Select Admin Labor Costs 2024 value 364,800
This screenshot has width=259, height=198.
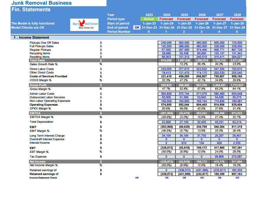pyautogui.click(x=166, y=94)
